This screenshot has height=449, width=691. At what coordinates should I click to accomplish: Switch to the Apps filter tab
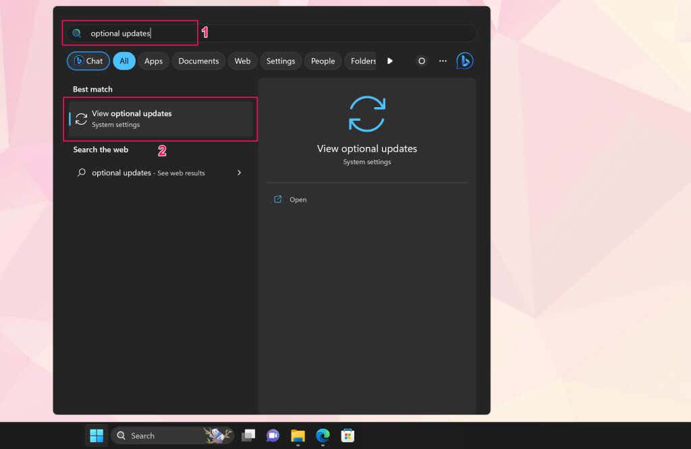(153, 61)
